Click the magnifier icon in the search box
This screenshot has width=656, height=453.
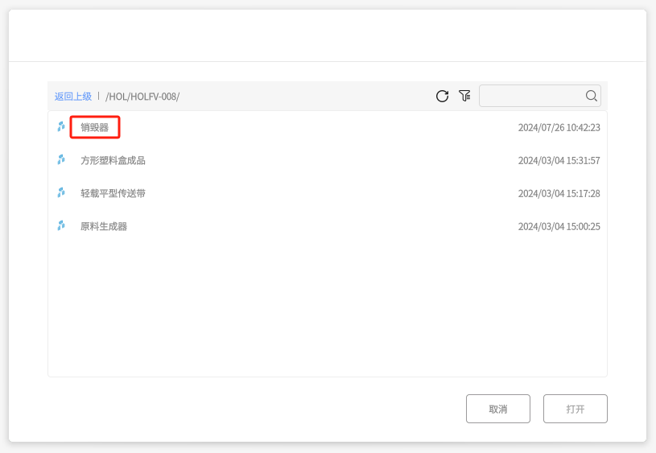[x=591, y=96]
